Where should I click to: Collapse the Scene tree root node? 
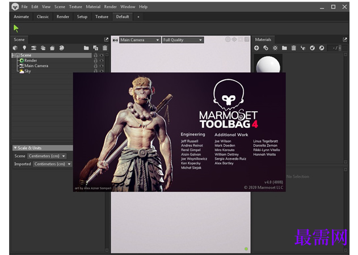click(13, 55)
